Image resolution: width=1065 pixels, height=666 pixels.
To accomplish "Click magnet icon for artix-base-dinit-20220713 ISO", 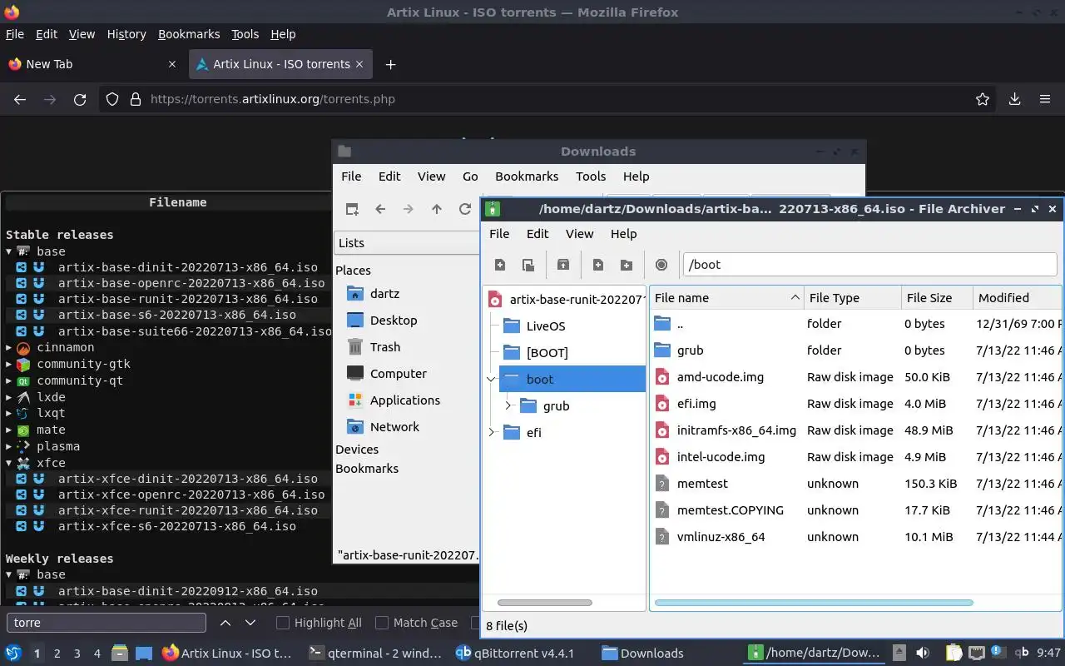I will click(x=38, y=267).
